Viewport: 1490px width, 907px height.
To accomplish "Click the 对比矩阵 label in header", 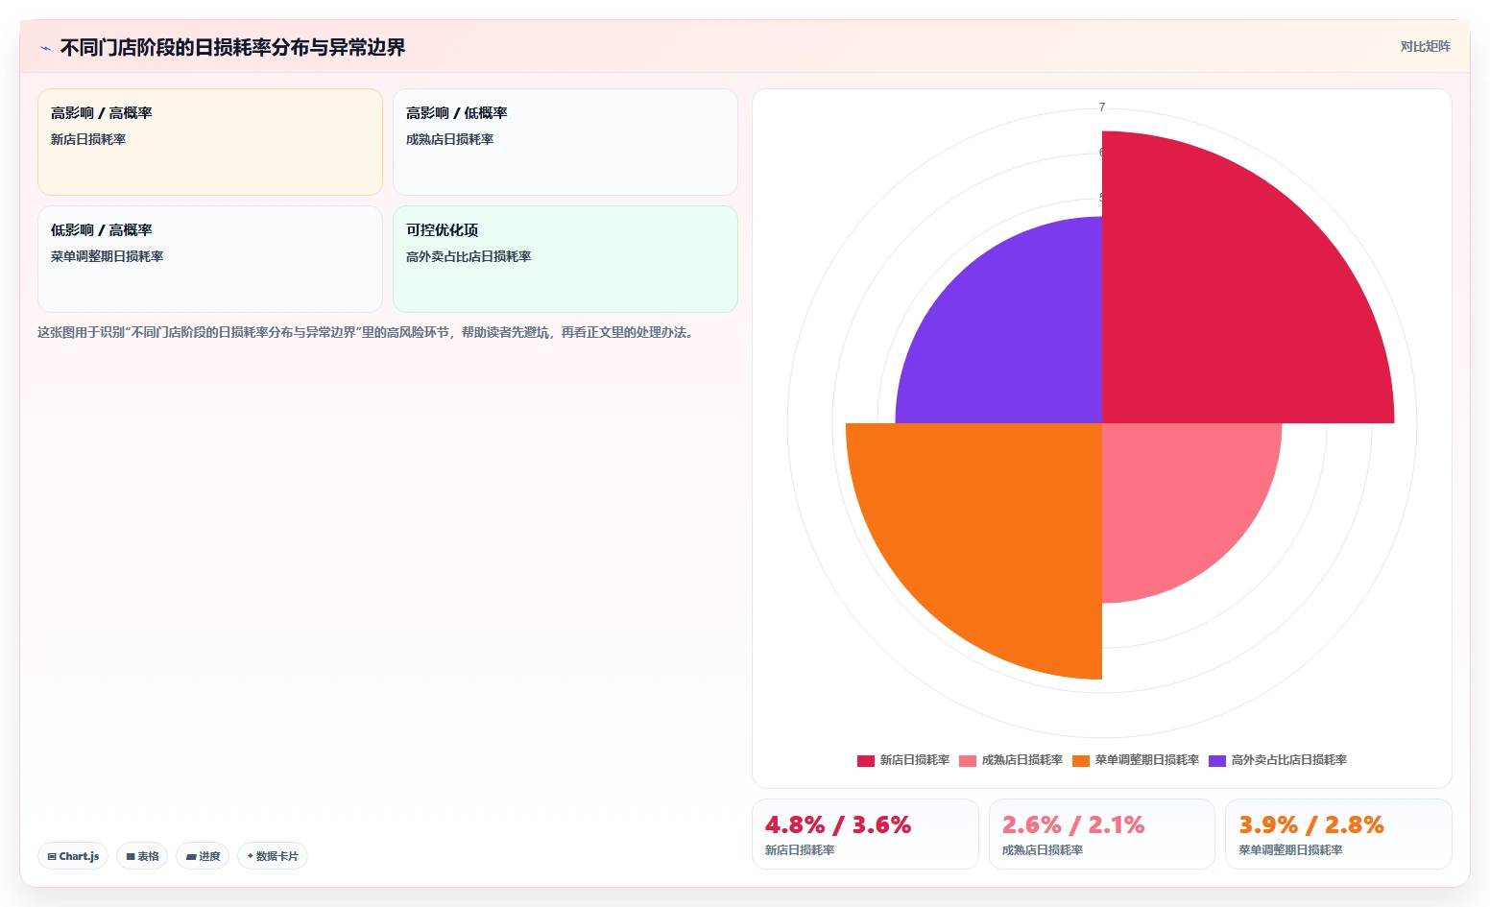I will (1425, 46).
